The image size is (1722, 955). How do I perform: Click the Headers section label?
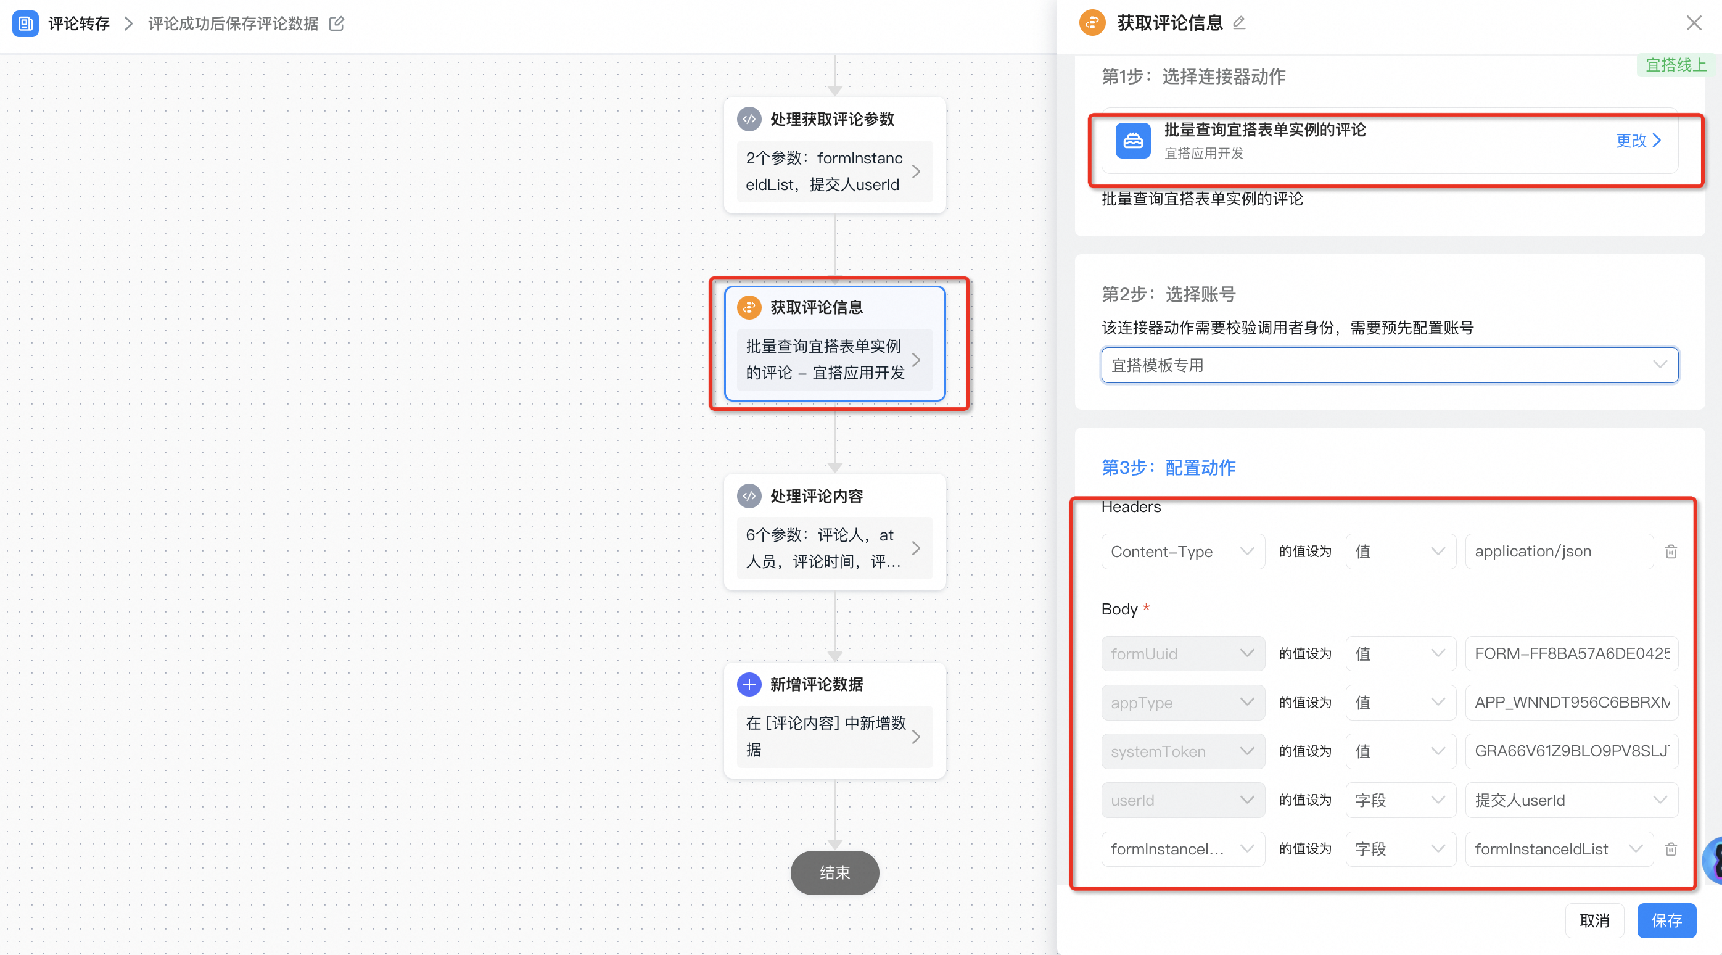coord(1131,506)
